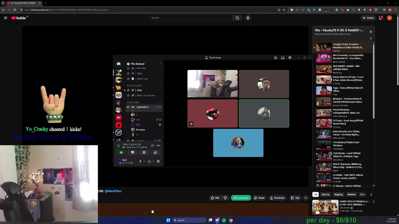Open YouTube notifications bell

(381, 18)
